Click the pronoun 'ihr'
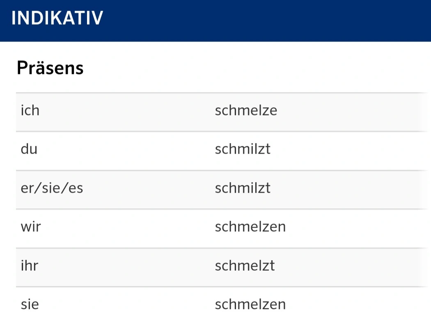 [x=30, y=266]
